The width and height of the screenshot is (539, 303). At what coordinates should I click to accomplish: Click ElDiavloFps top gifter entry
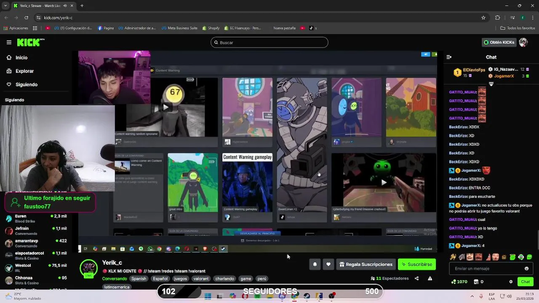[470, 72]
